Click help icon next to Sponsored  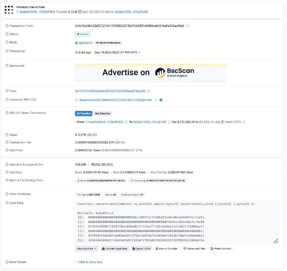pyautogui.click(x=7, y=66)
